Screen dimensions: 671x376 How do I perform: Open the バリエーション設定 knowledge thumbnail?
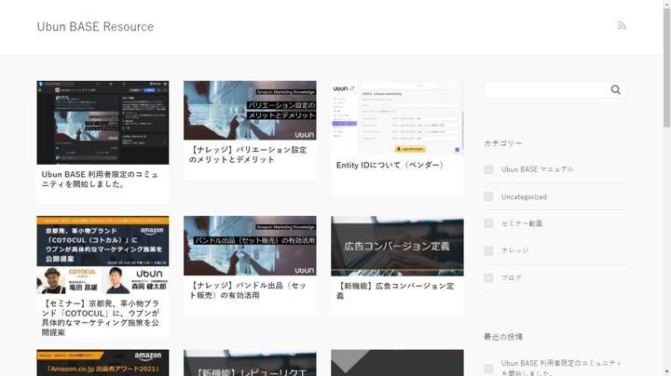pyautogui.click(x=250, y=110)
